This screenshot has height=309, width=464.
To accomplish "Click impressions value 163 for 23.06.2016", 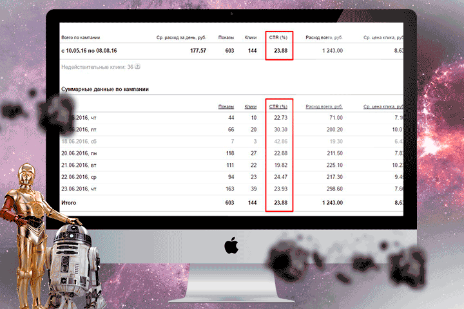I will [230, 189].
